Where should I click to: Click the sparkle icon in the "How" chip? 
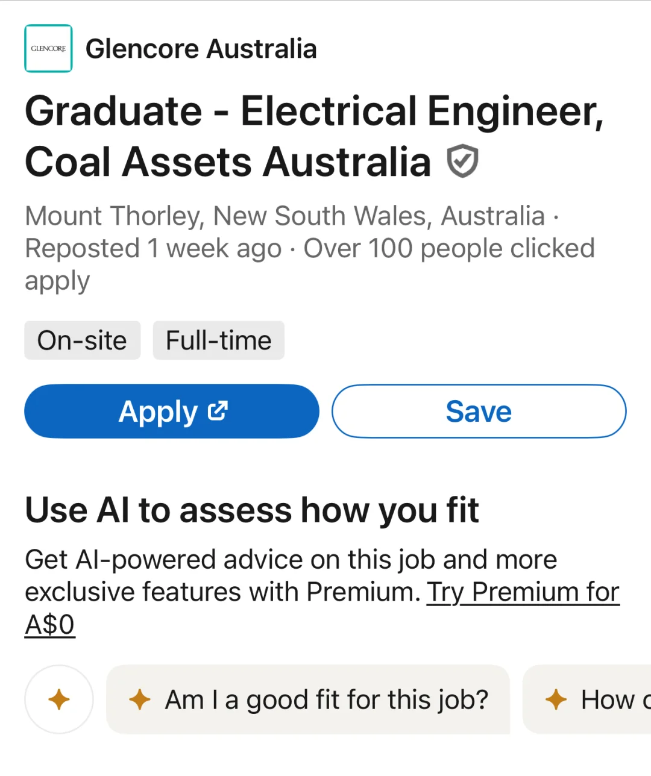(x=556, y=699)
